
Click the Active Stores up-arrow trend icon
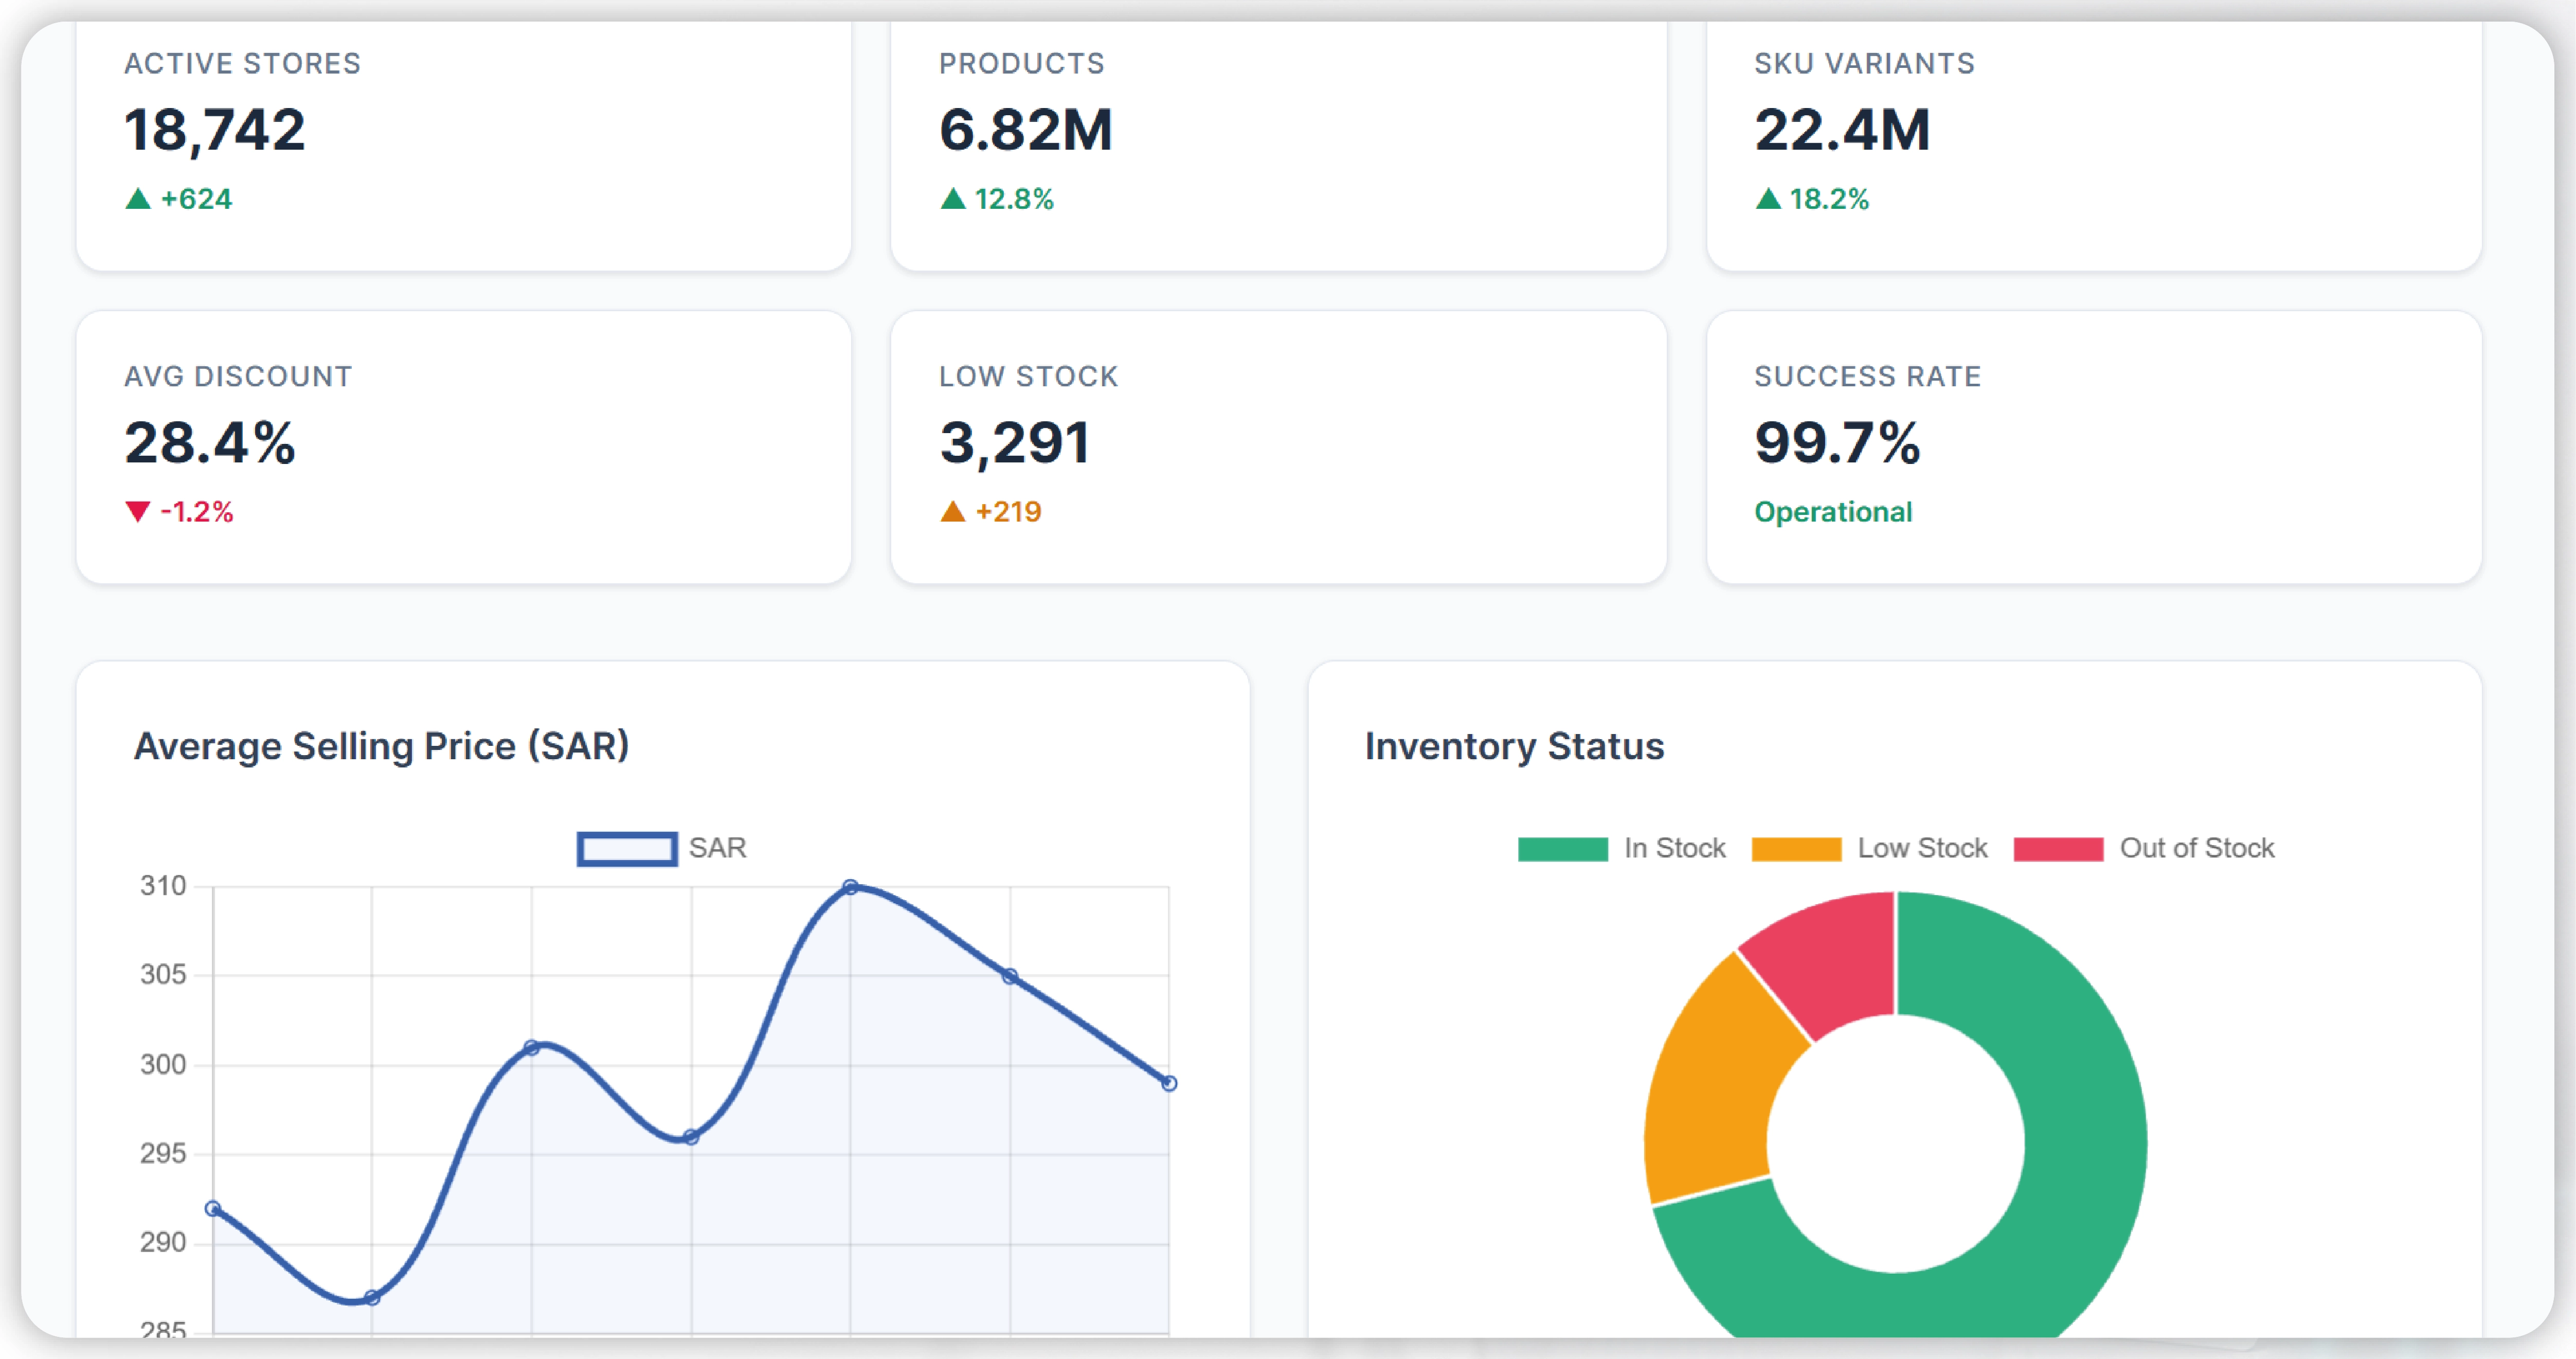(138, 199)
